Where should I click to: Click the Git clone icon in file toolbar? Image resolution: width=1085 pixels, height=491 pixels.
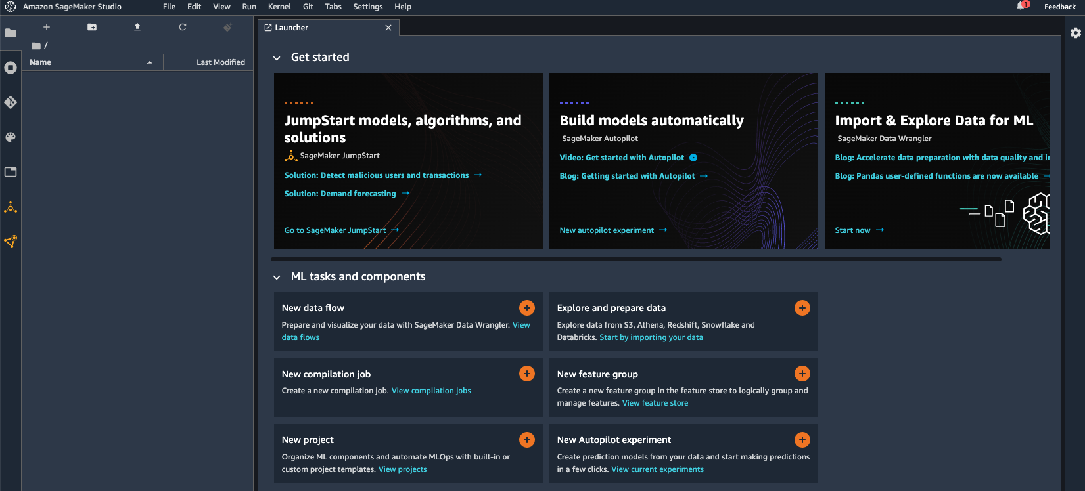point(227,27)
